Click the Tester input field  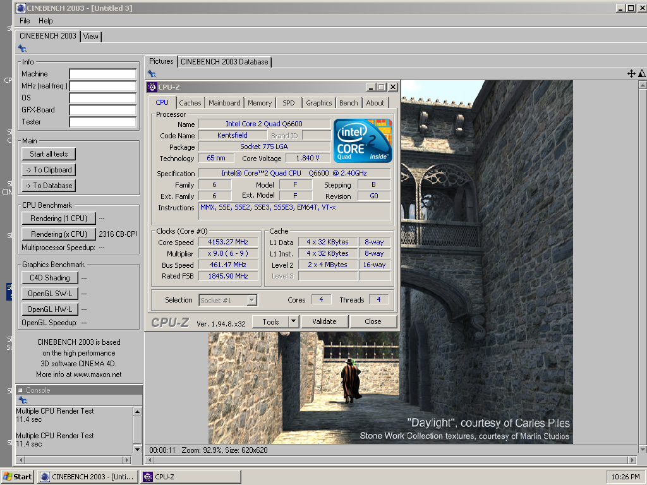(103, 122)
